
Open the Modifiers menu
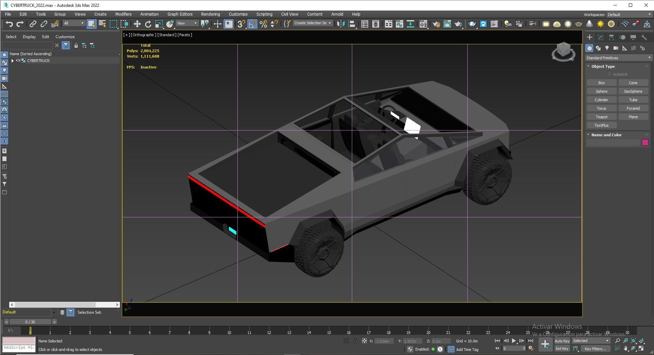[123, 14]
